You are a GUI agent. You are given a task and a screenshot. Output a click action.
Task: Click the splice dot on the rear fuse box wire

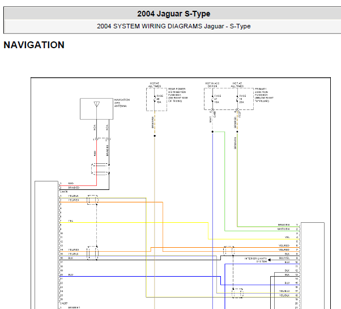(155, 136)
